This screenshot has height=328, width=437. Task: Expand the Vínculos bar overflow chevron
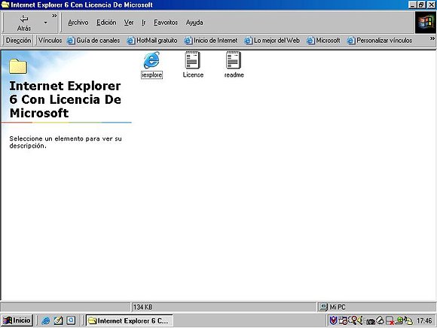point(432,38)
